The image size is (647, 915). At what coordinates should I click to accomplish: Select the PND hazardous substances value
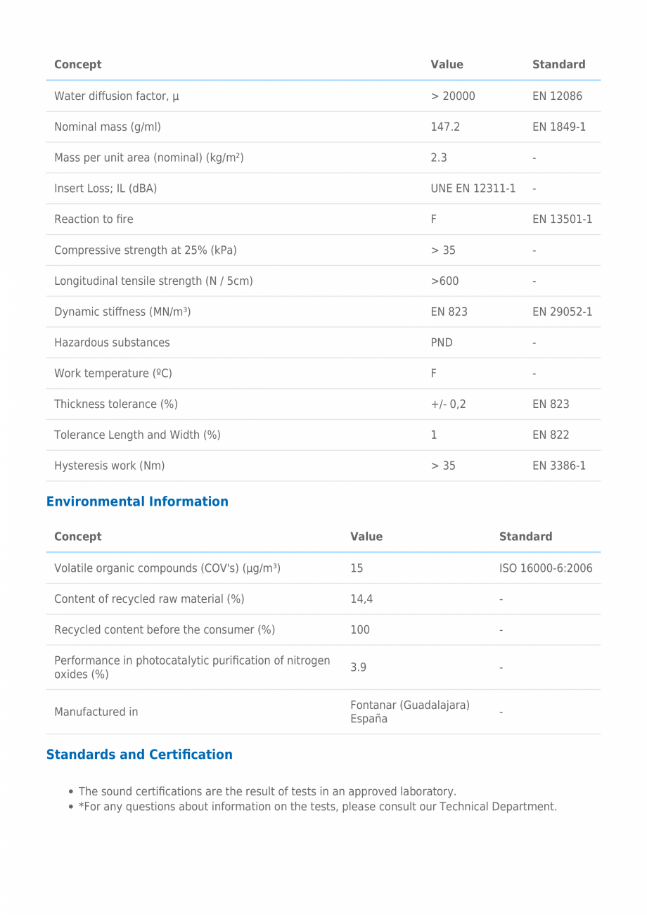(x=442, y=343)
